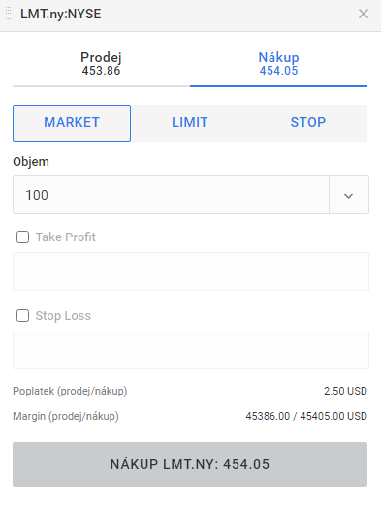Click the 454.05 buy price
This screenshot has height=505, width=381.
[278, 71]
